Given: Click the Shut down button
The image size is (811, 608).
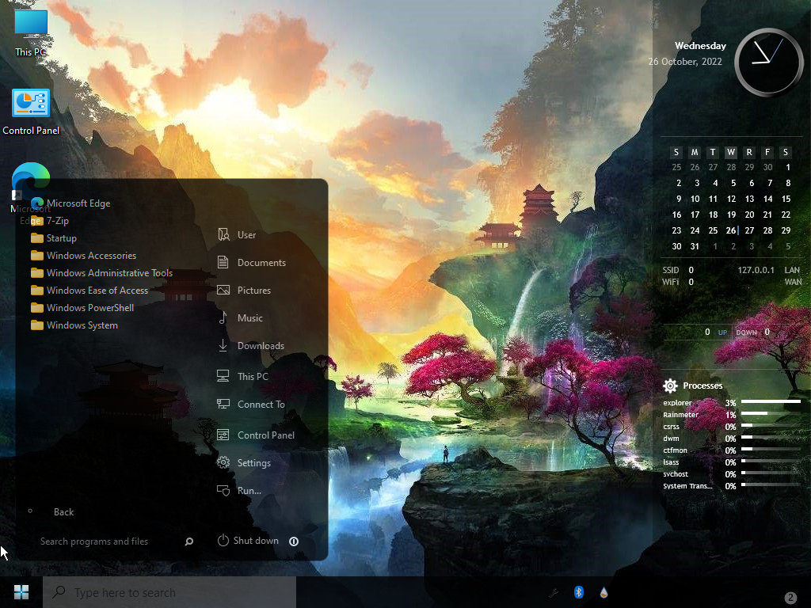Looking at the screenshot, I should (x=248, y=541).
